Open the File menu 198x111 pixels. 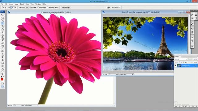[x=2, y=4]
